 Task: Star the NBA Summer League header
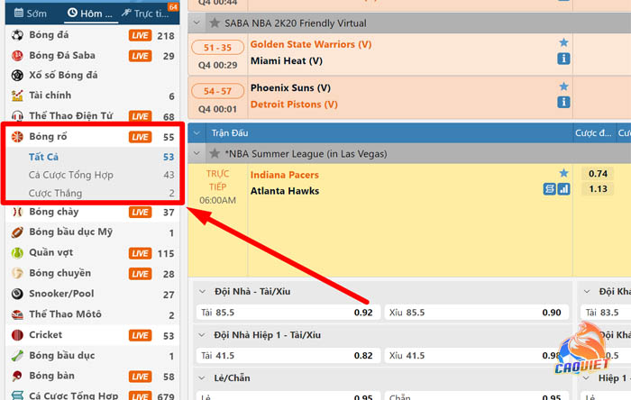tap(215, 153)
